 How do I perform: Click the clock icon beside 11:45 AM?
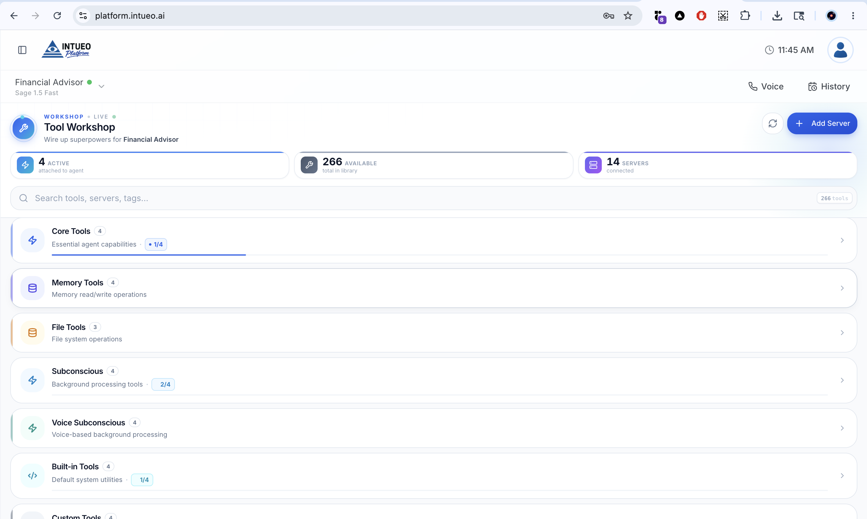[x=769, y=50]
